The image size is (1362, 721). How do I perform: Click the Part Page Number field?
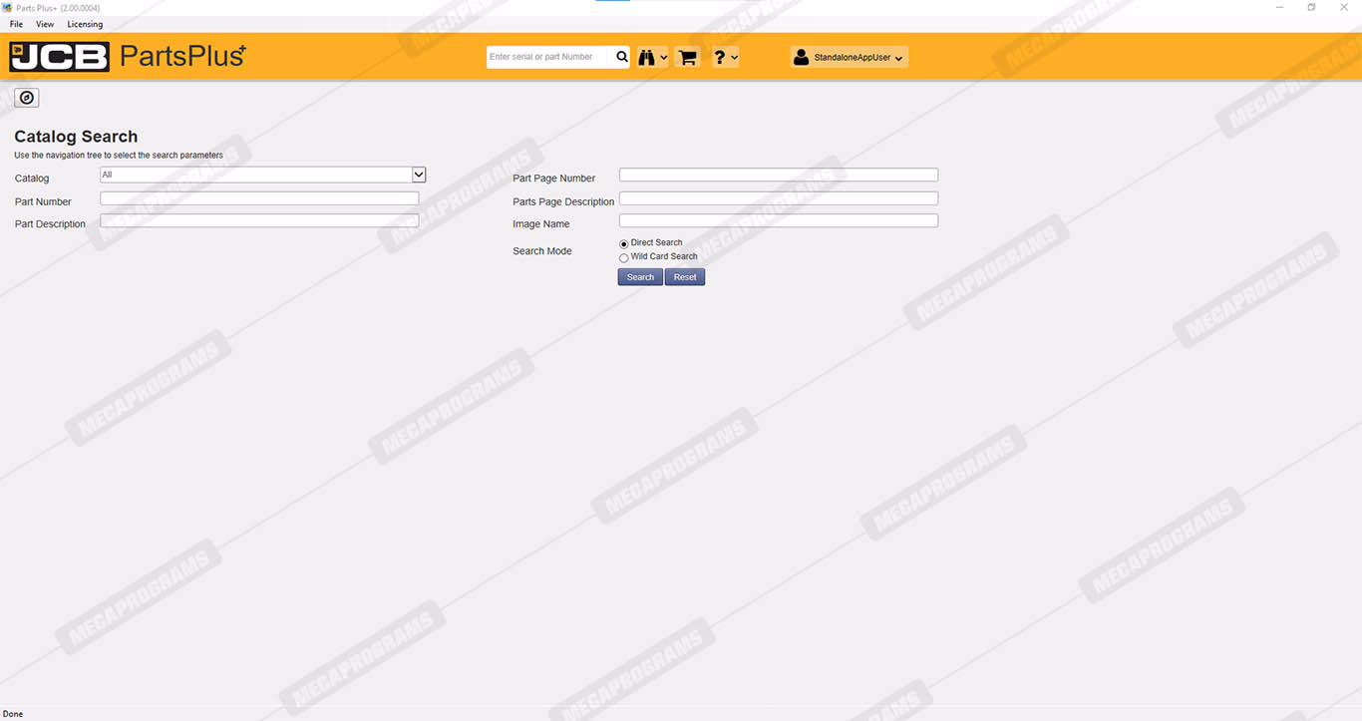click(779, 175)
